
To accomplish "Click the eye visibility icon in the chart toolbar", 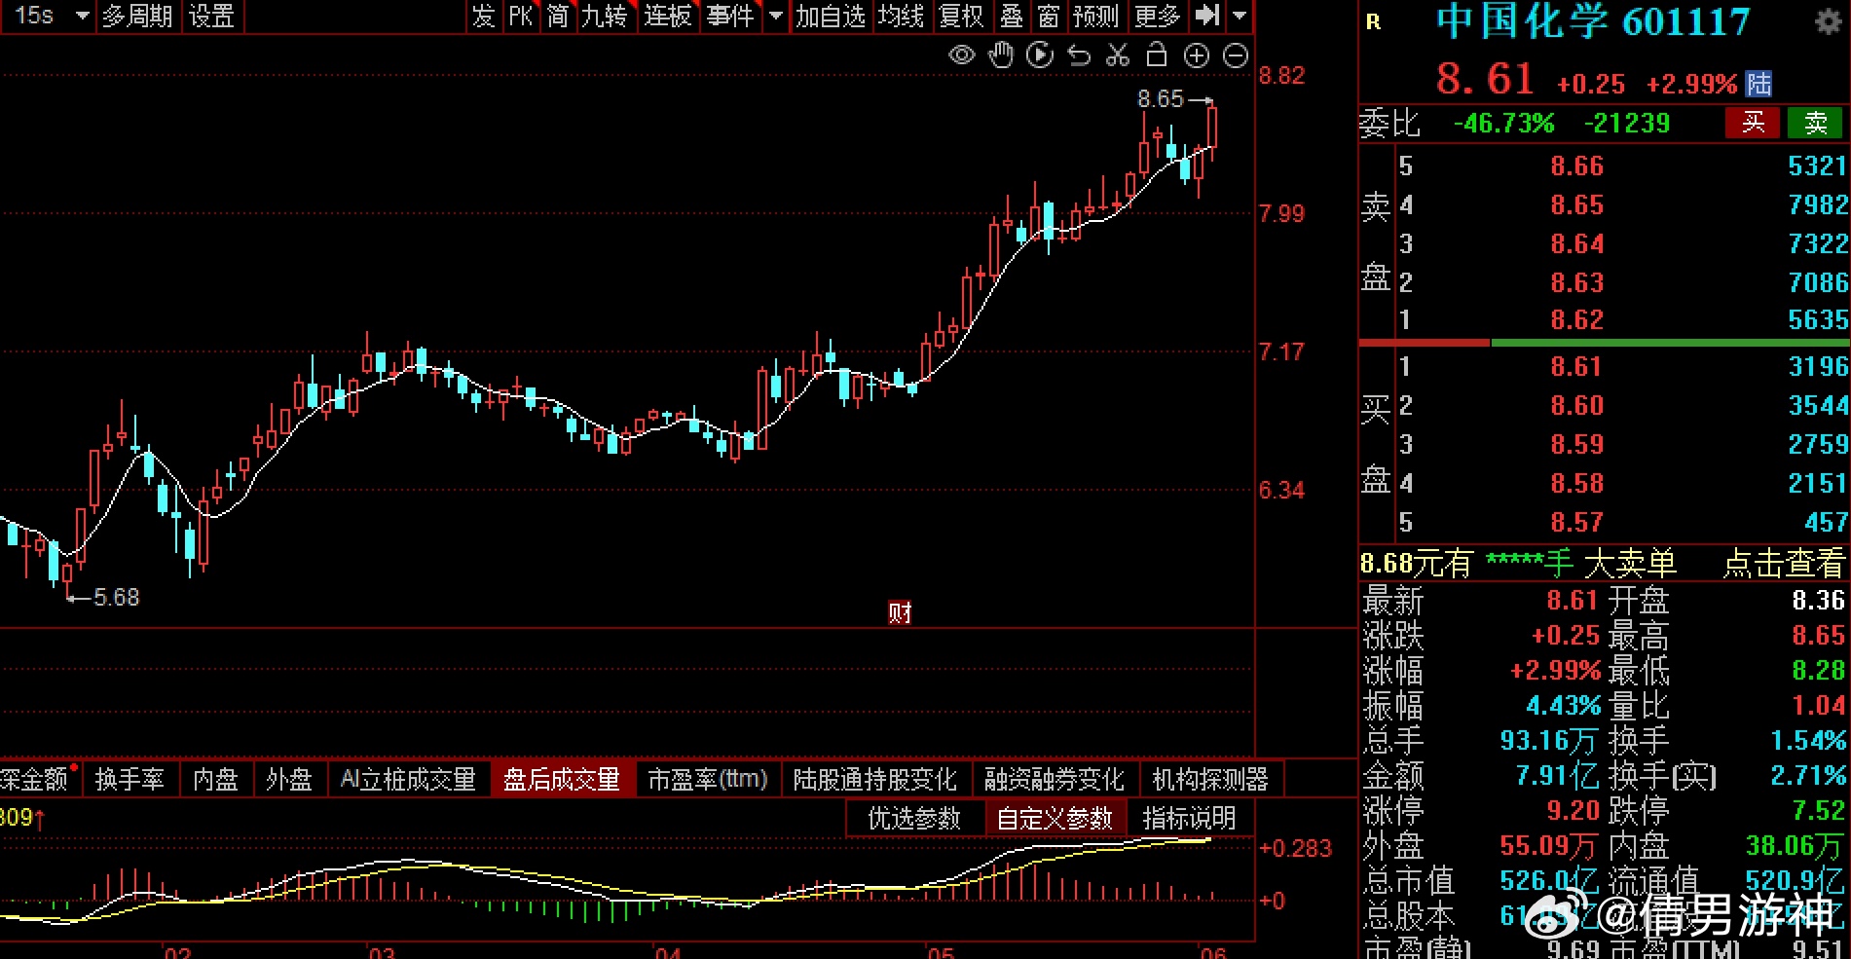I will click(x=960, y=55).
